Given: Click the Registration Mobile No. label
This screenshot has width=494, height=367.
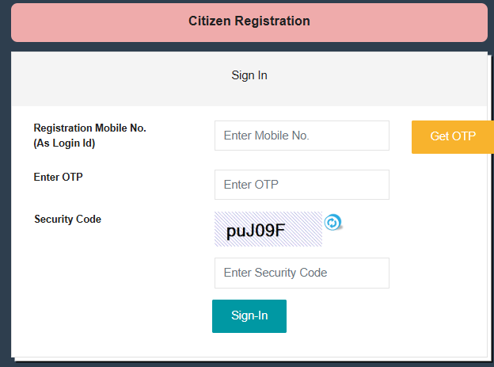Looking at the screenshot, I should 89,128.
